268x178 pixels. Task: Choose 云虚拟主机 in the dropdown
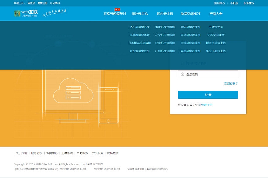coord(216,27)
